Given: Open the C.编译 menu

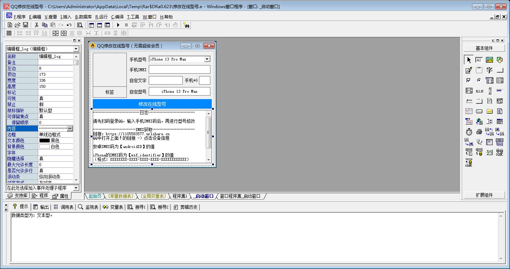Looking at the screenshot, I should point(117,17).
